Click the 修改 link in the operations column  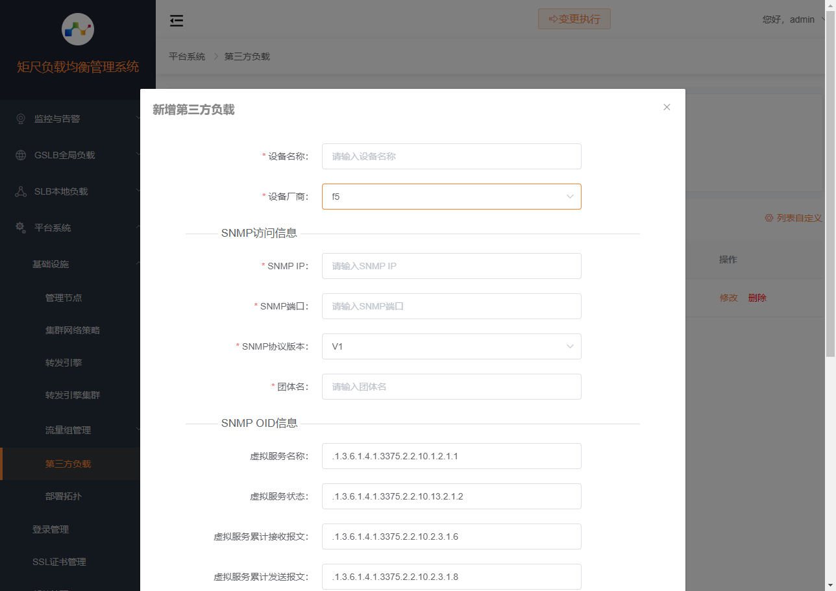click(x=729, y=298)
